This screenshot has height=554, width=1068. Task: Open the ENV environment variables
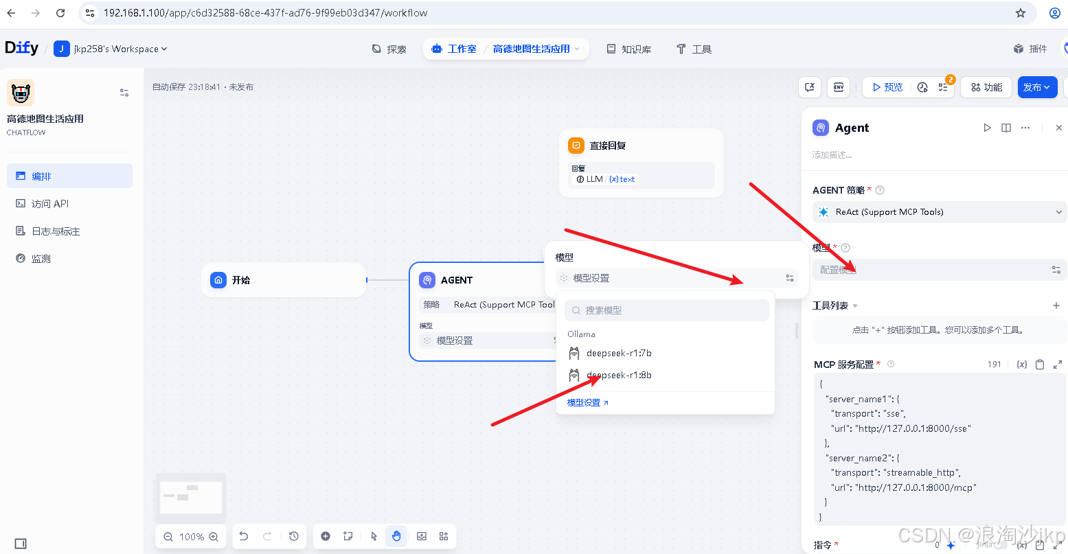pos(839,87)
